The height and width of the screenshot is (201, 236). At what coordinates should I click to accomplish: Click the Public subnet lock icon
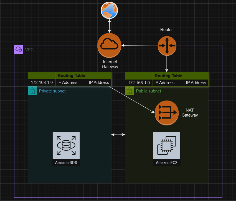[x=129, y=91]
